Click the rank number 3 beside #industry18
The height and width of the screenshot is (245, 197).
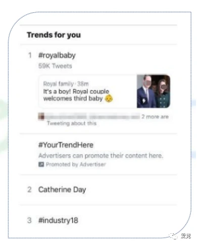[29, 220]
